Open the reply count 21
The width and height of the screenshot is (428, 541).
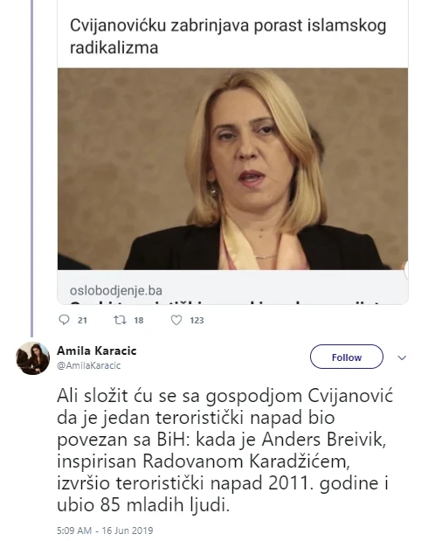[x=82, y=321]
